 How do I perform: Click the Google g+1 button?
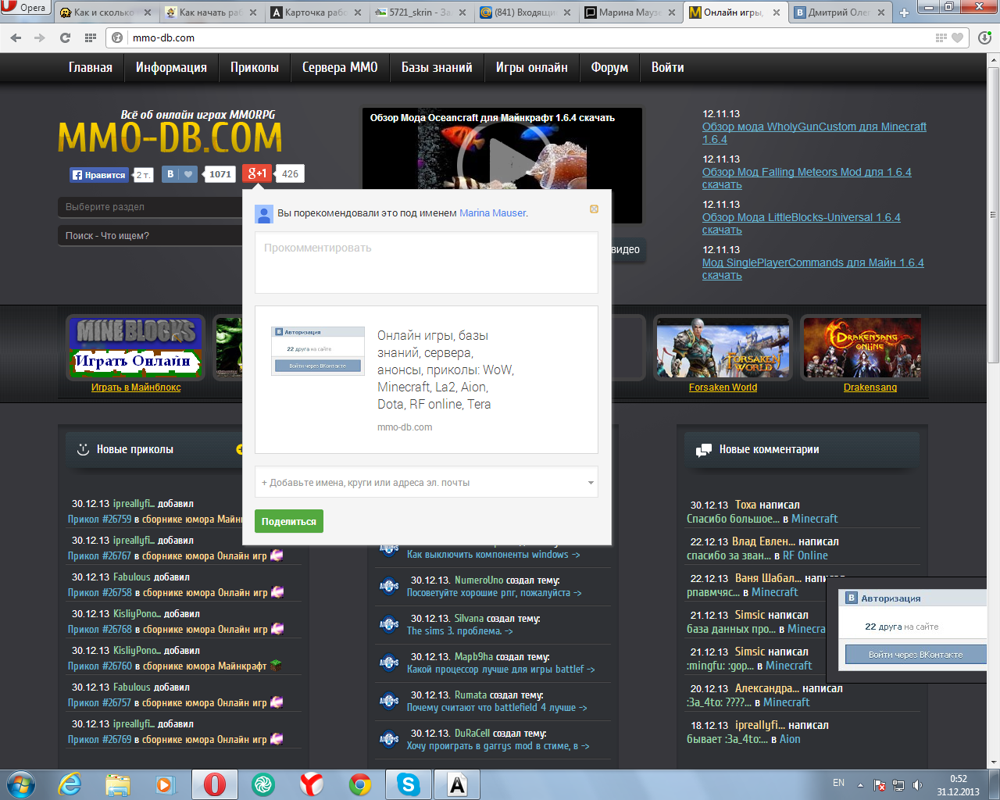click(257, 173)
